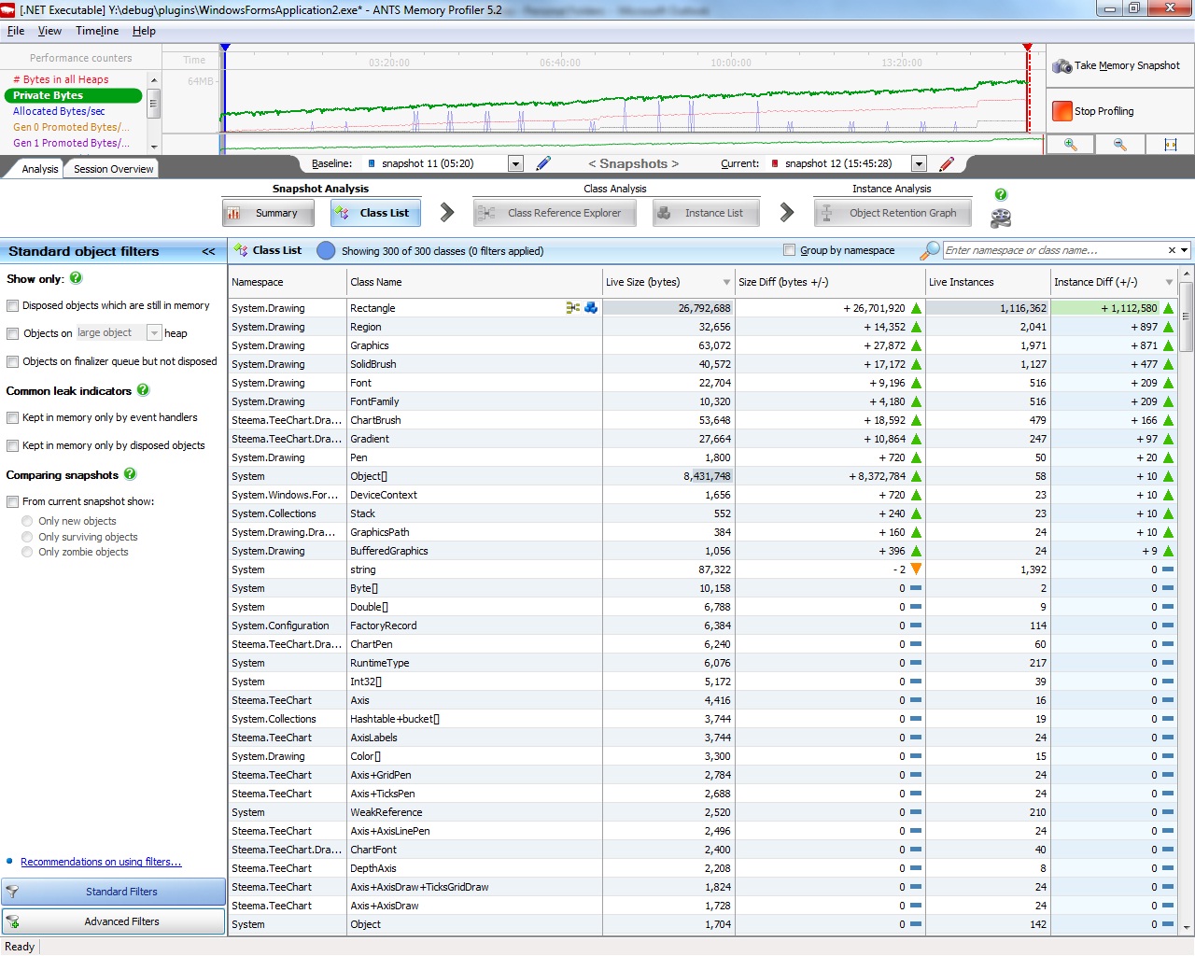Open the File menu
Image resolution: width=1195 pixels, height=956 pixels.
click(16, 31)
